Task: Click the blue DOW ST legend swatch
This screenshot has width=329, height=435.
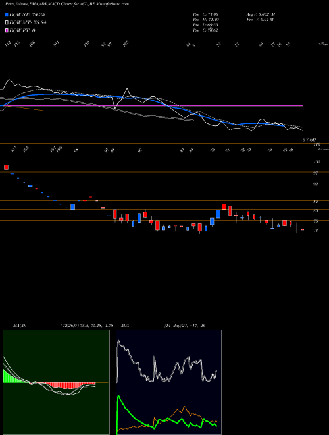Action: pos(7,14)
